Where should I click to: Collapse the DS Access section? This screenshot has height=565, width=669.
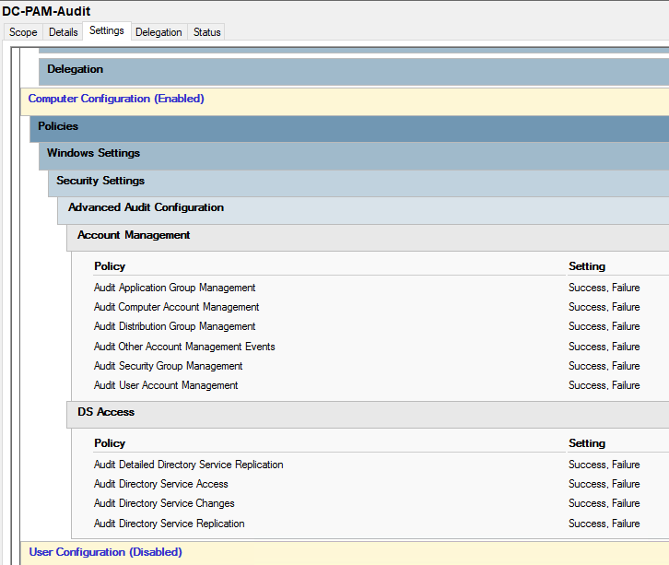click(x=106, y=412)
